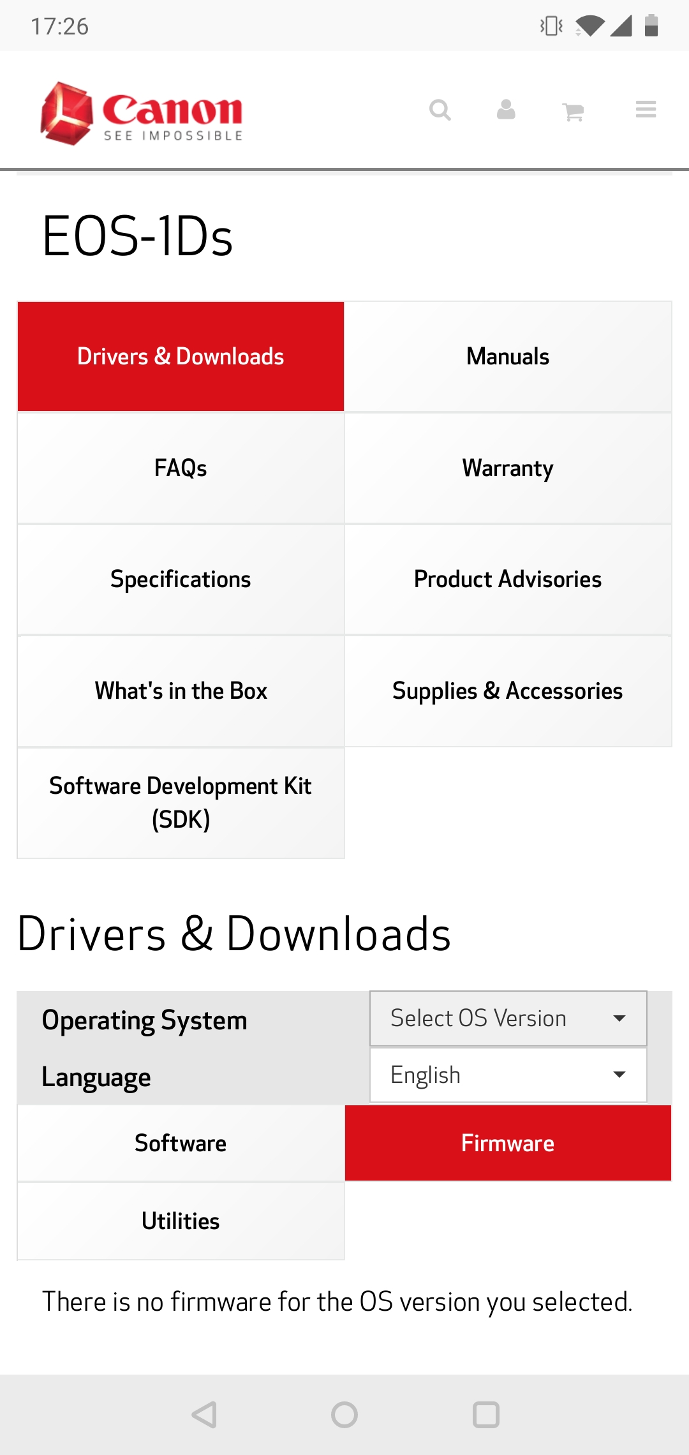View Software Development Kit (SDK) page
This screenshot has width=689, height=1455.
[x=181, y=802]
